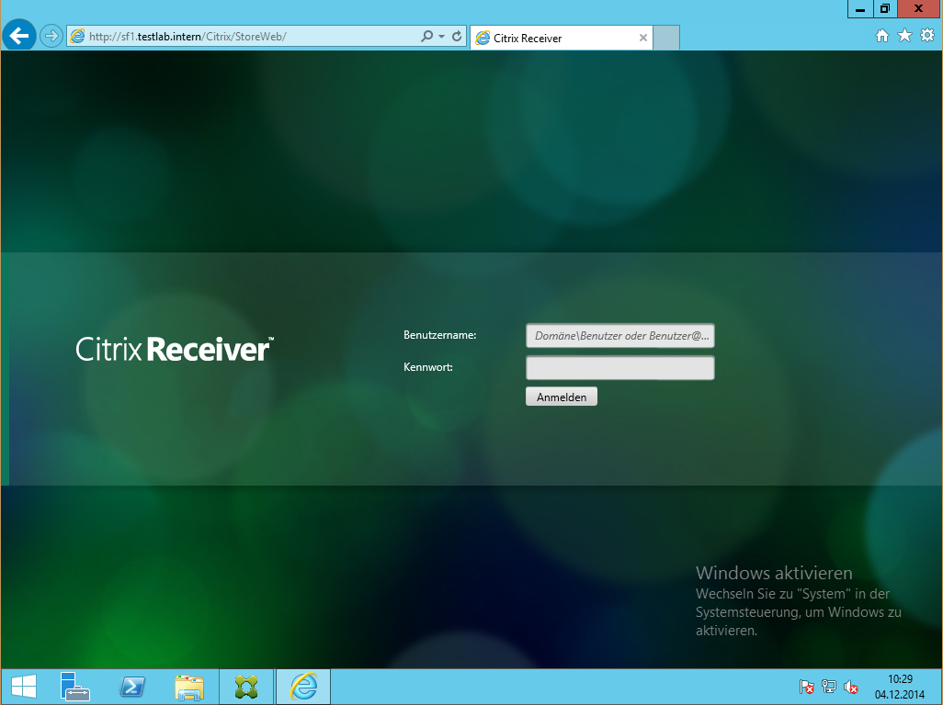Open the address bar dropdown arrow
943x705 pixels.
click(441, 36)
